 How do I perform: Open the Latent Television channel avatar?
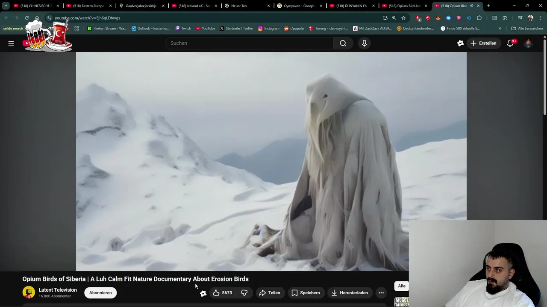[x=29, y=293]
